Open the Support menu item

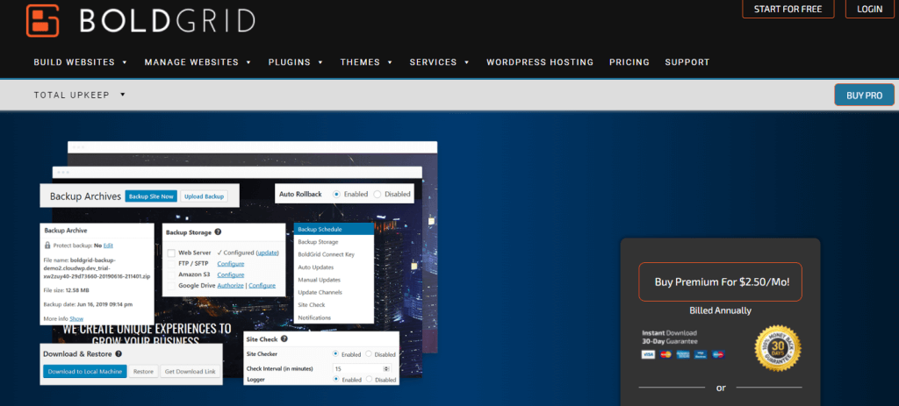[x=687, y=62]
